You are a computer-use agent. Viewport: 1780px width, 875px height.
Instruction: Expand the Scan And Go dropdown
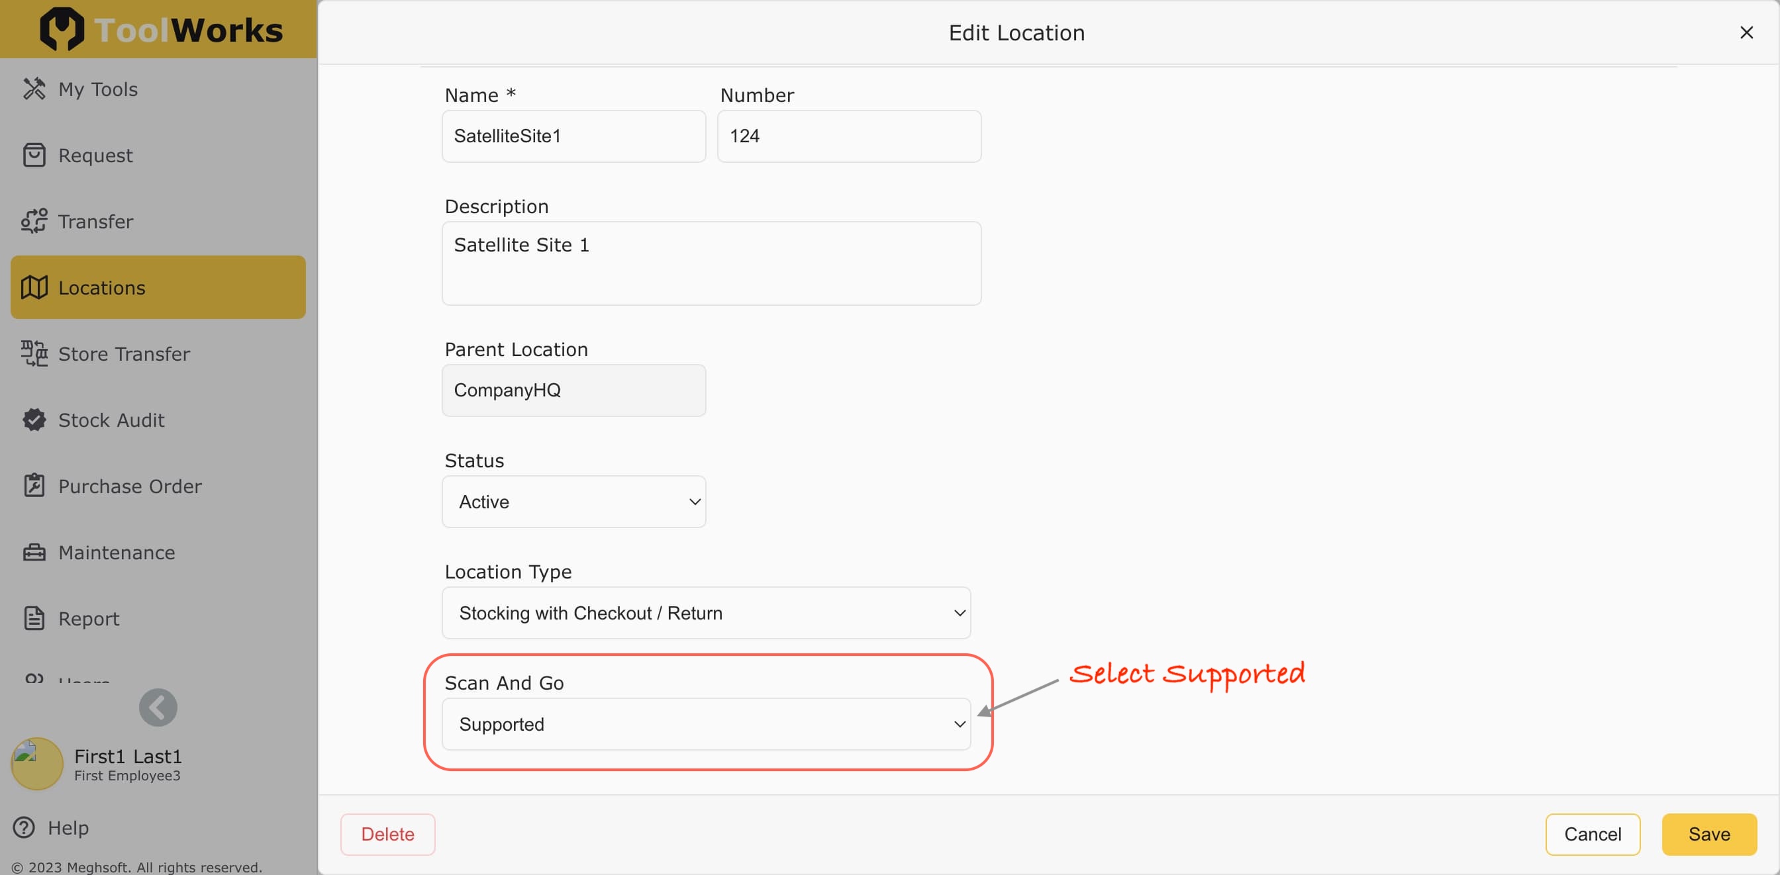coord(706,725)
